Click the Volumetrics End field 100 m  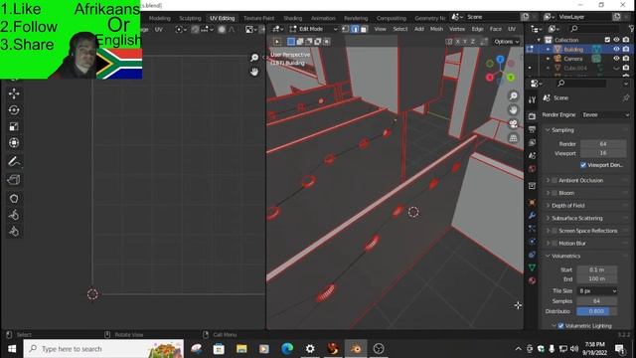[x=596, y=278]
